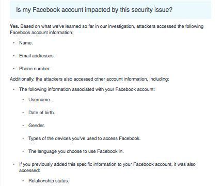The width and height of the screenshot is (221, 186).
Task: Click the word "accessed:" under previously added info
Action: coord(29,171)
